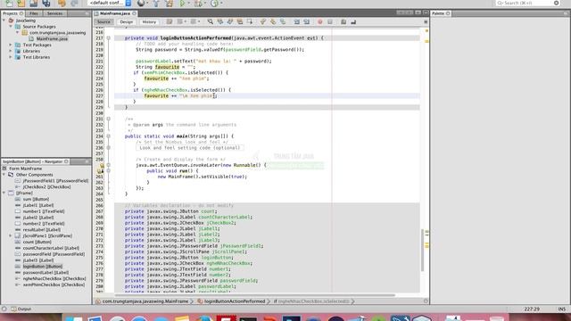Click the Redo icon in main toolbar
The height and width of the screenshot is (321, 571).
[x=74, y=4]
